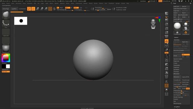Toggle XYZ rotation mode
This screenshot has width=193, height=109.
pyautogui.click(x=166, y=53)
